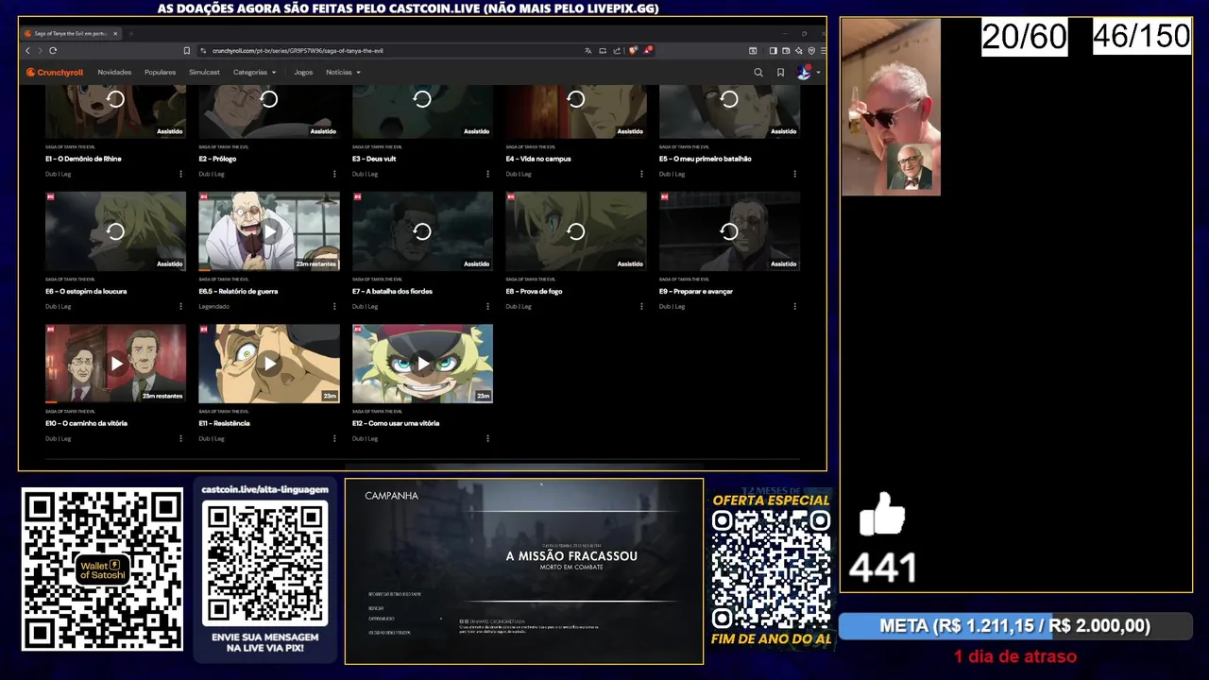Expand the Notícias dropdown
The width and height of the screenshot is (1209, 680).
click(343, 72)
